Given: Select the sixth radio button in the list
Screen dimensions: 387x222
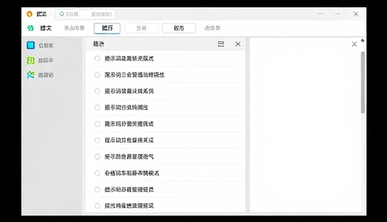Looking at the screenshot, I should (97, 141).
